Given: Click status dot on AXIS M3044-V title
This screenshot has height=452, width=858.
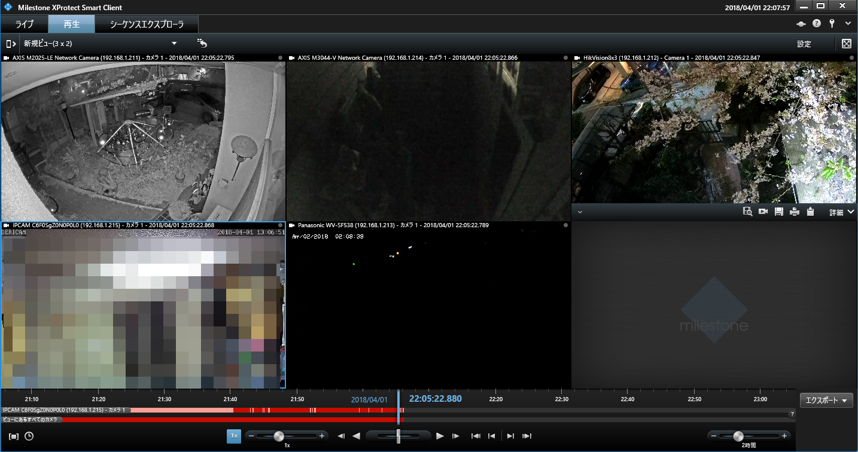Looking at the screenshot, I should [x=566, y=58].
